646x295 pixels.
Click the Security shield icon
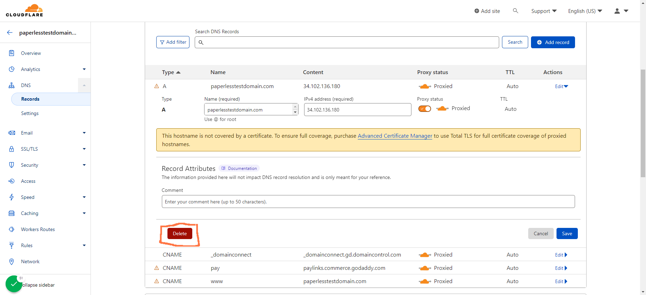pyautogui.click(x=12, y=165)
